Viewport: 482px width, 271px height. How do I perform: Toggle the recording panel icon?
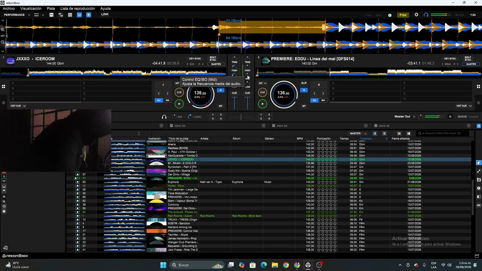[x=88, y=15]
